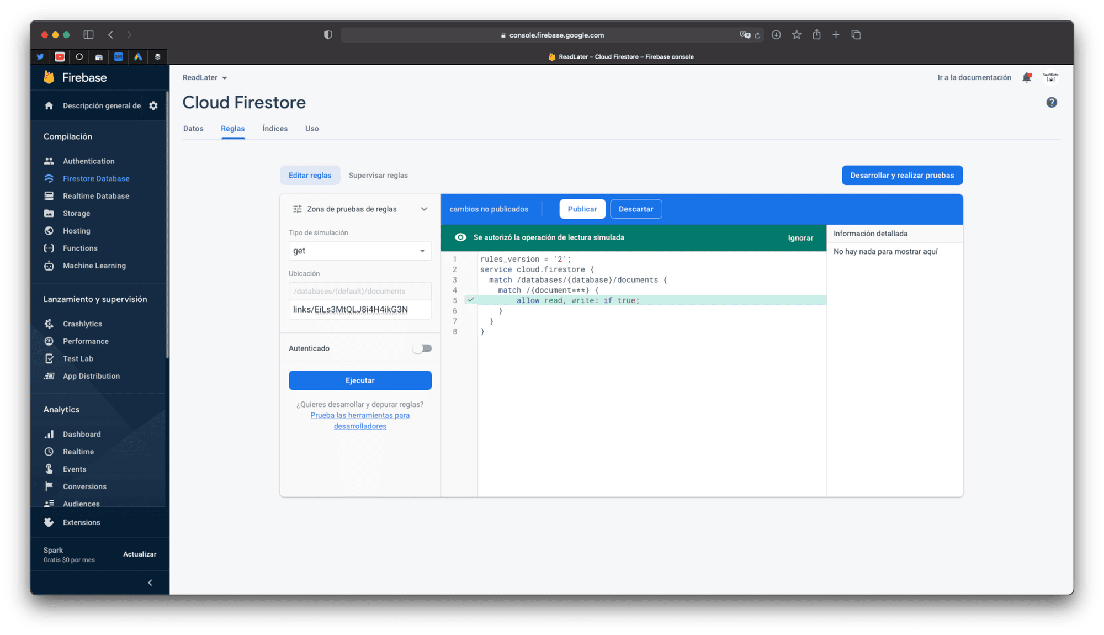Go back with Safari back arrow
The height and width of the screenshot is (635, 1104).
point(111,35)
